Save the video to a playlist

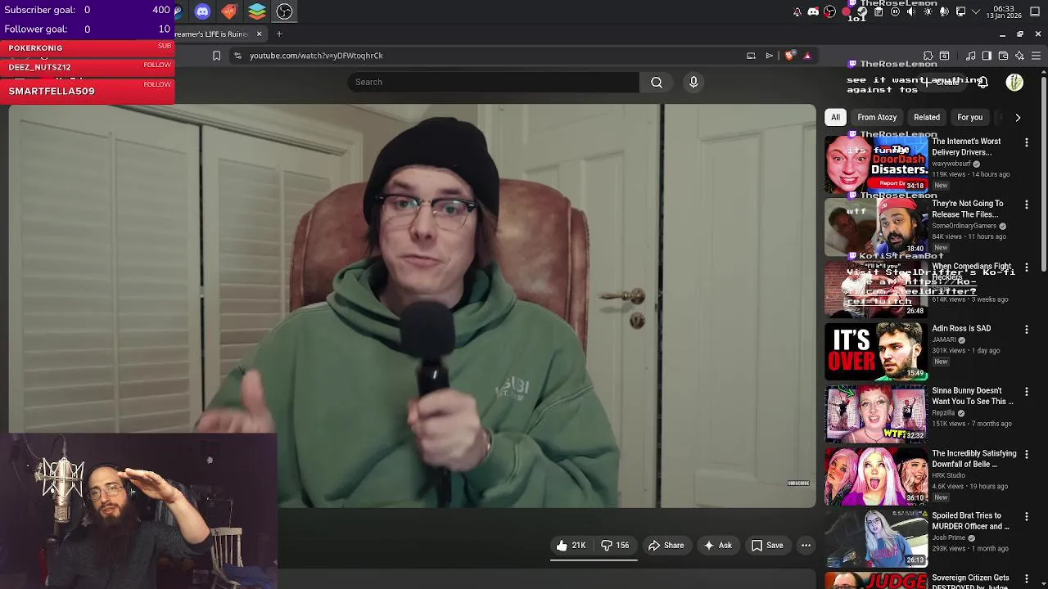click(767, 546)
